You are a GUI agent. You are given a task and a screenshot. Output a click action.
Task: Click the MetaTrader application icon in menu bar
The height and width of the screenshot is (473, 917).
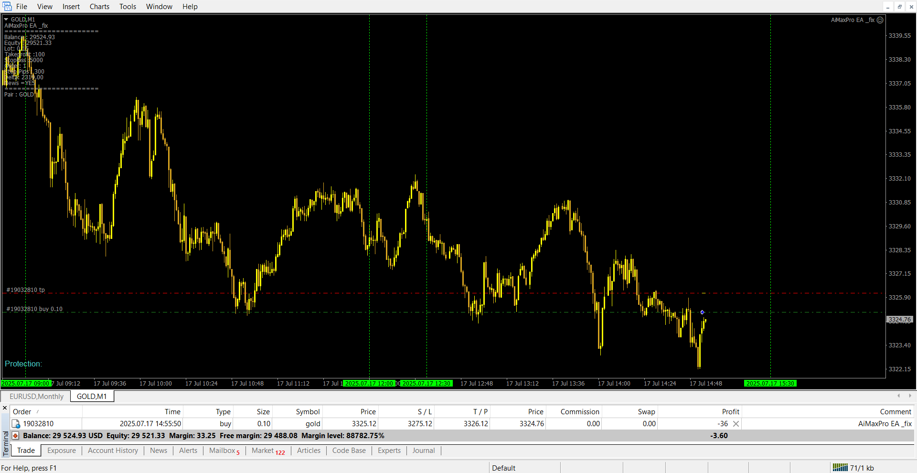tap(7, 6)
